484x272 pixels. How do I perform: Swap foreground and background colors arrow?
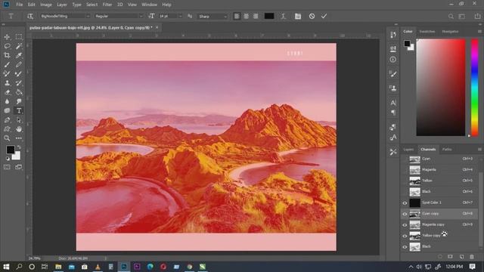[x=19, y=147]
